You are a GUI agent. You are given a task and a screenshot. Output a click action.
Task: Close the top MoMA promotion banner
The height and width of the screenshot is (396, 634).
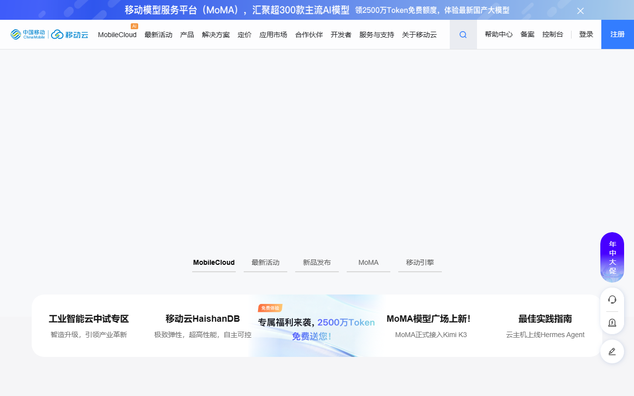point(581,10)
